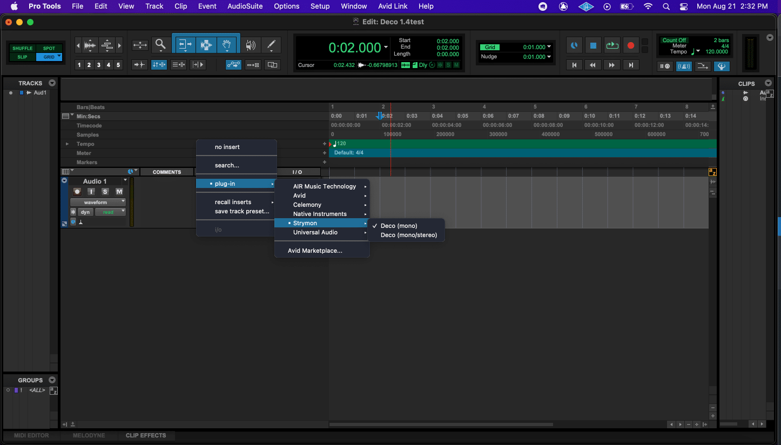This screenshot has width=781, height=445.
Task: Mute the Audio 1 track
Action: tap(119, 191)
